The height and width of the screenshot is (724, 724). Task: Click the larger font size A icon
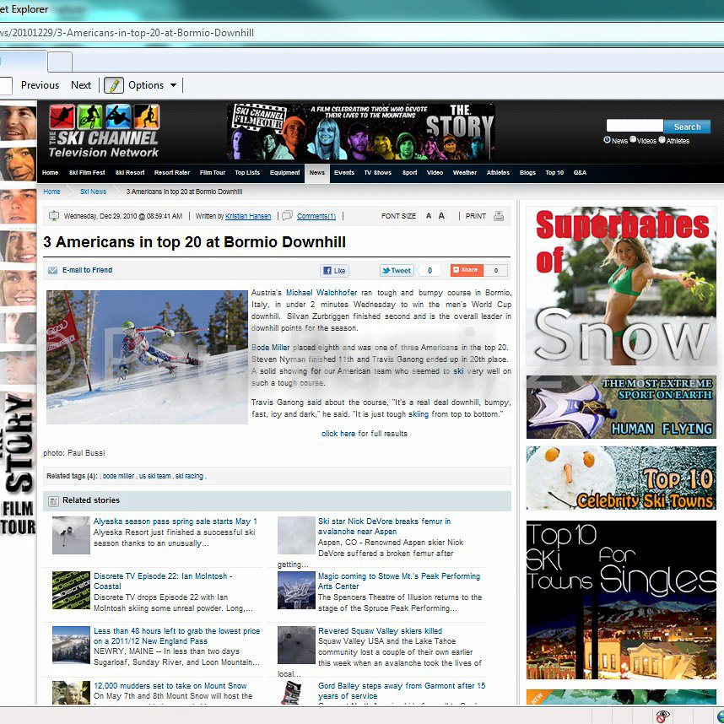(x=441, y=216)
